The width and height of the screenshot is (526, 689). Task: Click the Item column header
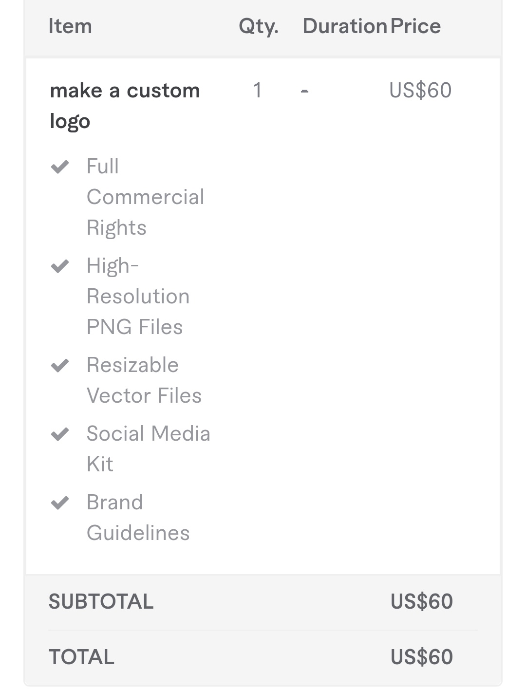click(x=70, y=26)
